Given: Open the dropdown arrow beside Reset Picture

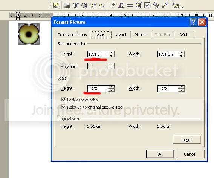Looking at the screenshot, I should [x=182, y=7].
